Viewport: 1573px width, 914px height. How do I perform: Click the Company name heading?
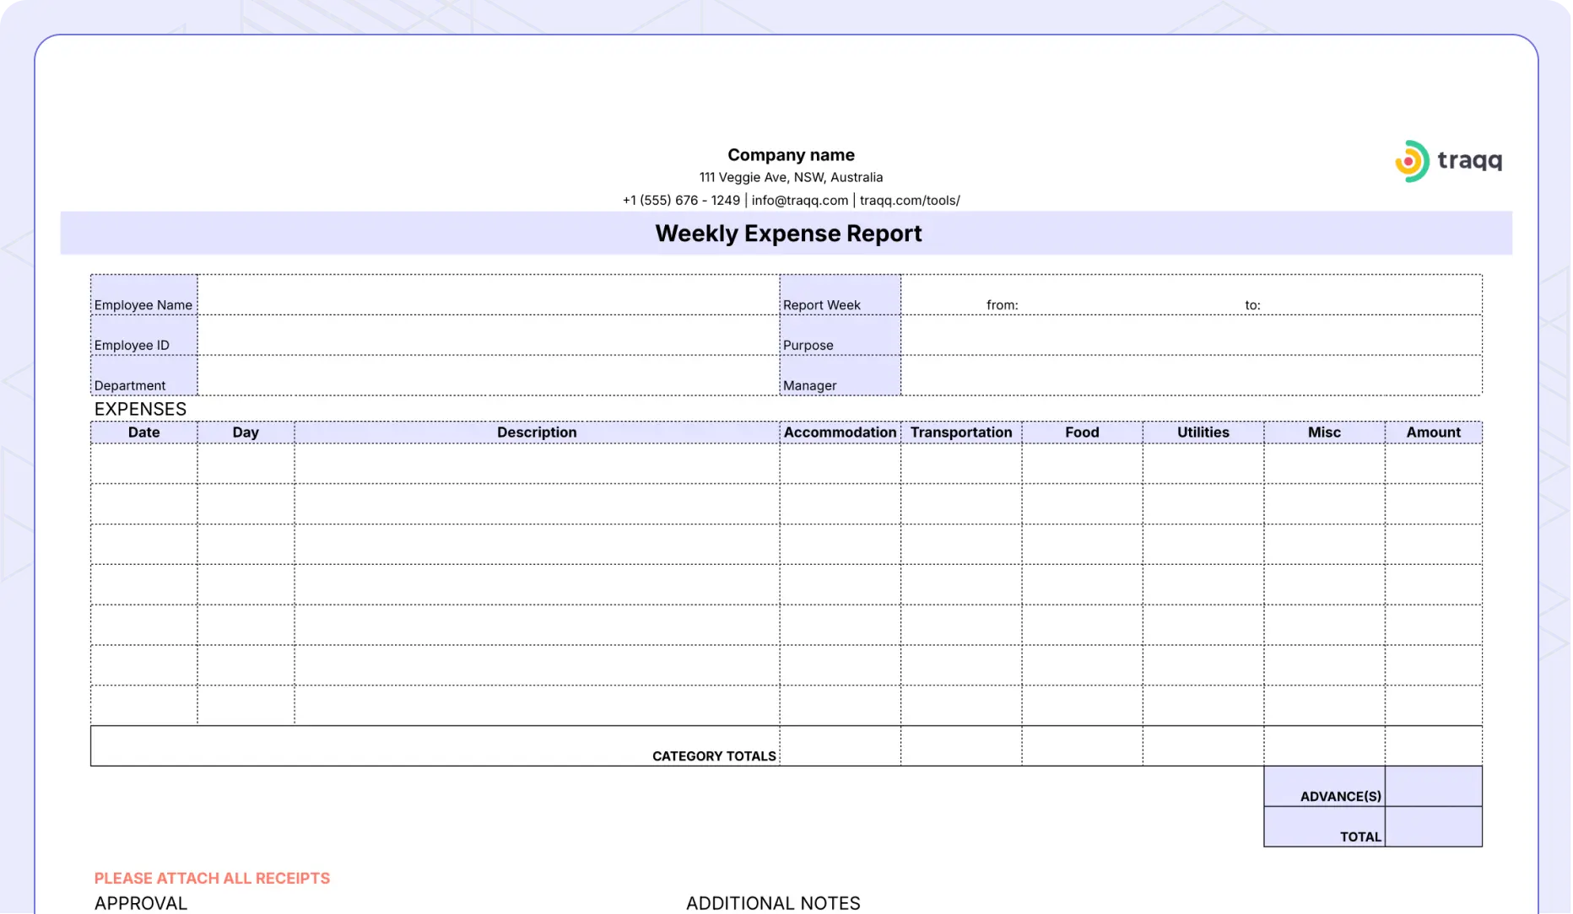pyautogui.click(x=791, y=155)
